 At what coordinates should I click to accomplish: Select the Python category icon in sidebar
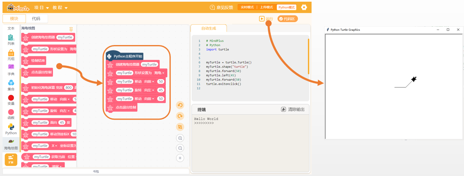tap(11, 127)
